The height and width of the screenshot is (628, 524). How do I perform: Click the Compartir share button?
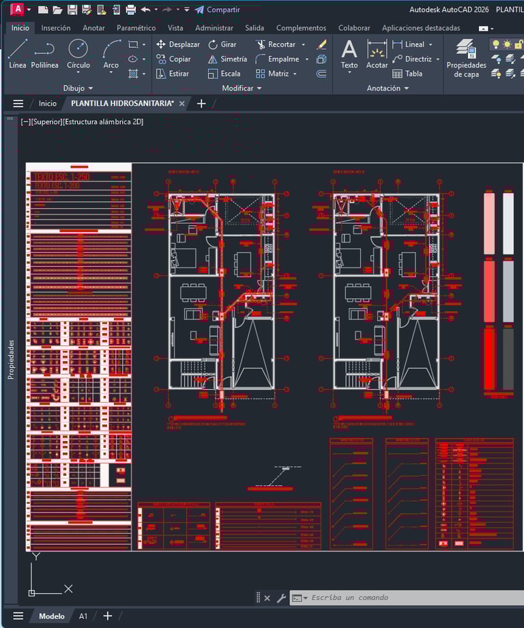[218, 10]
